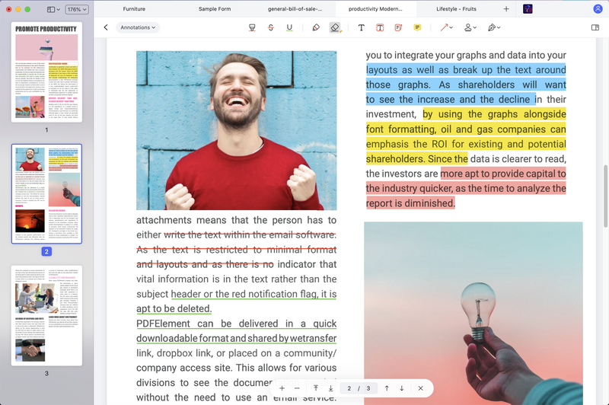Select the red arrow shape tool
Image resolution: width=609 pixels, height=405 pixels.
(444, 27)
